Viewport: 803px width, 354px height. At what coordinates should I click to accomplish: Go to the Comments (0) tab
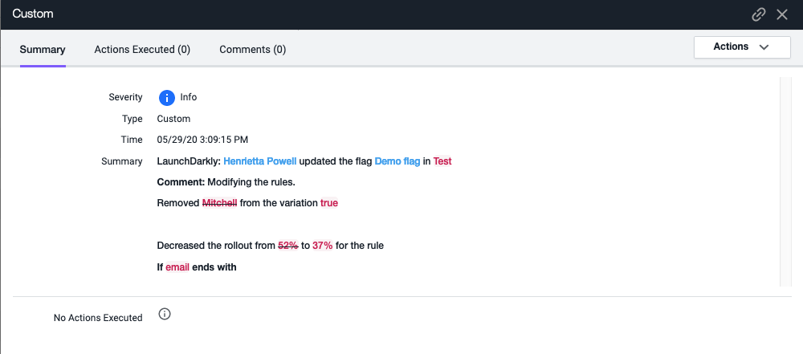[x=252, y=50]
